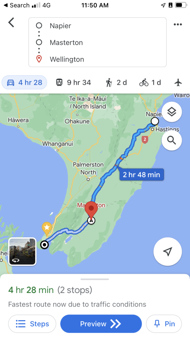Viewport: 190px width, 339px height.
Task: Select the driving 4 hr 28 mode
Action: coord(24,82)
